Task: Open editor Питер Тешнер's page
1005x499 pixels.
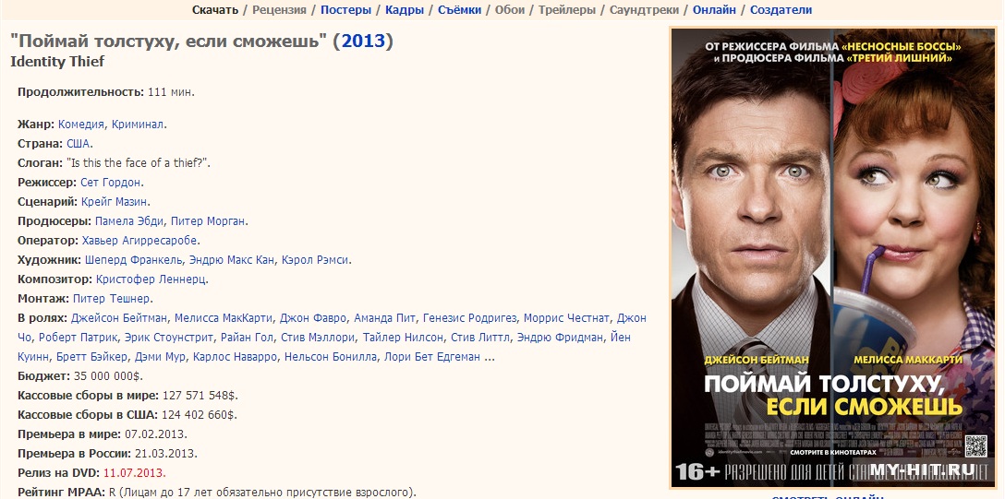Action: 112,298
